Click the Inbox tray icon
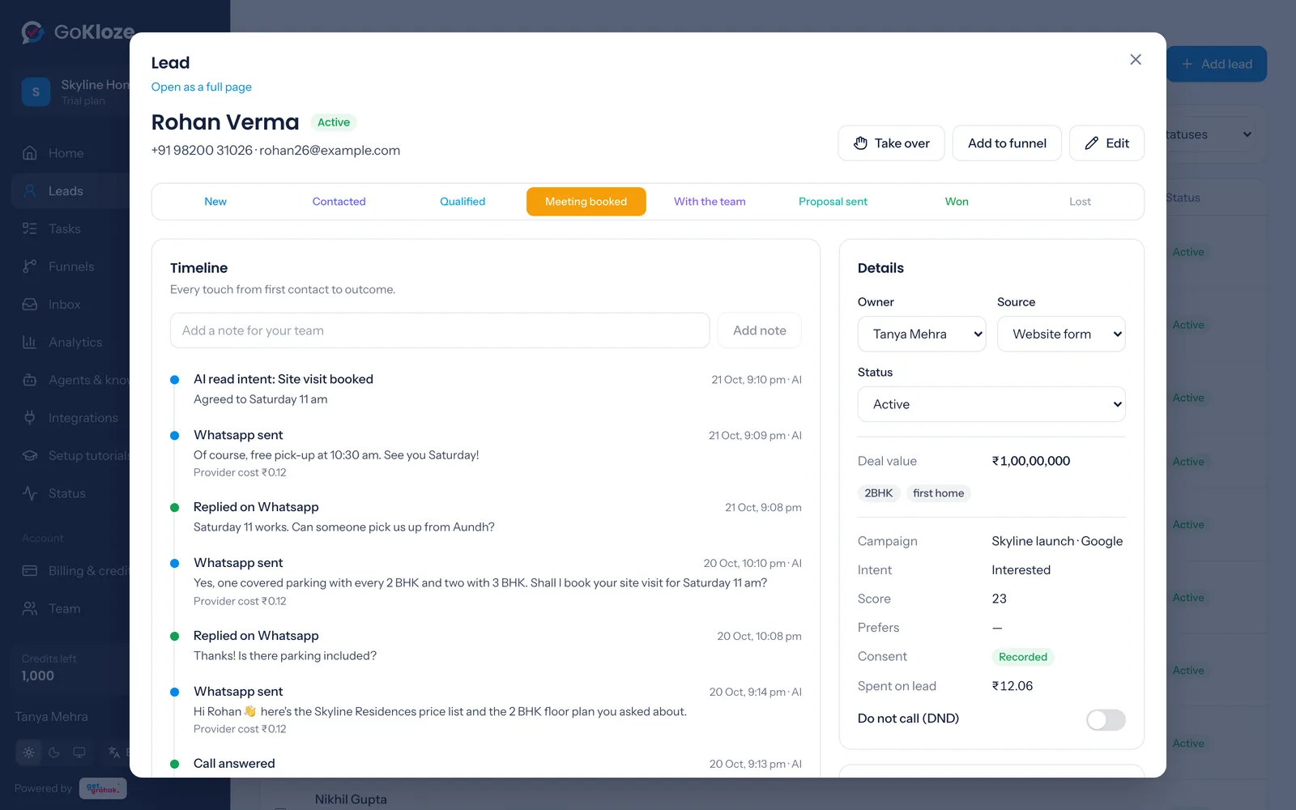The height and width of the screenshot is (810, 1296). click(30, 305)
